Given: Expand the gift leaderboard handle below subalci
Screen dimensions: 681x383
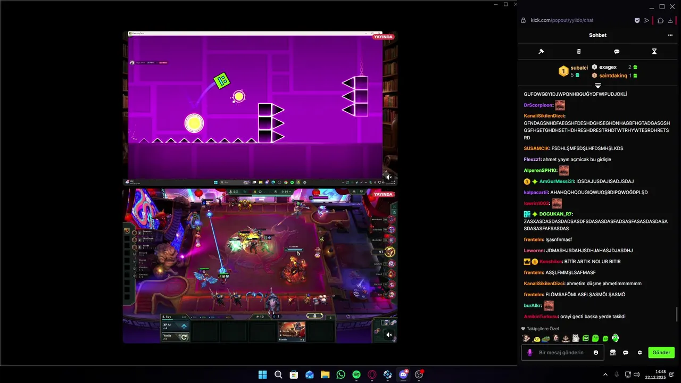Looking at the screenshot, I should [x=598, y=85].
